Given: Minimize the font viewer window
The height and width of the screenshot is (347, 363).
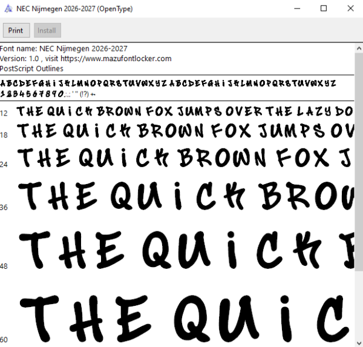Looking at the screenshot, I should tap(297, 8).
